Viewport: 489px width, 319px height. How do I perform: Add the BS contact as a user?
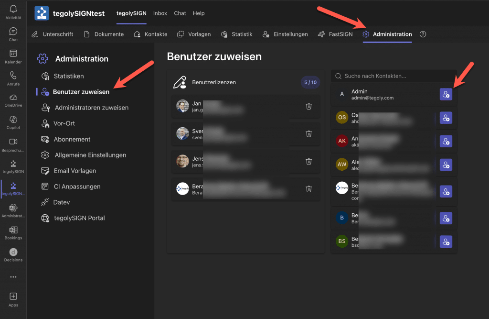(x=446, y=242)
